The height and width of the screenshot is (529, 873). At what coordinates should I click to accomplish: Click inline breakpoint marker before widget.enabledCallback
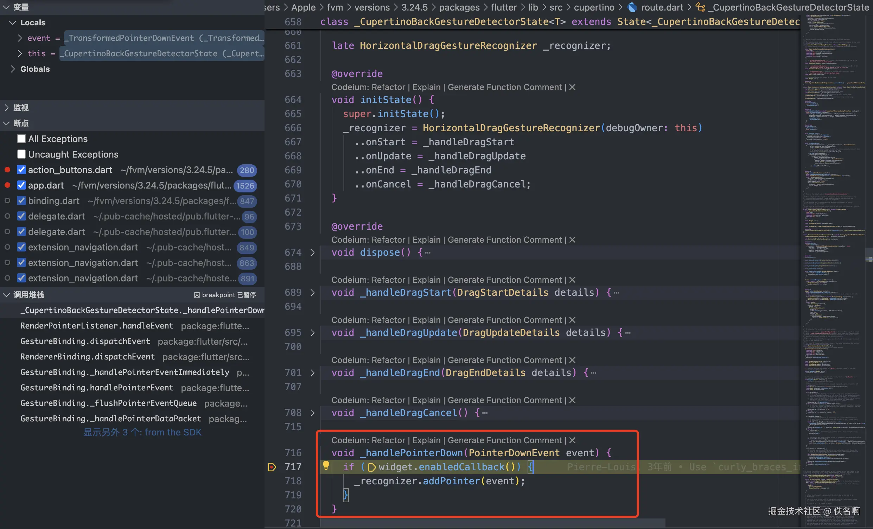372,467
